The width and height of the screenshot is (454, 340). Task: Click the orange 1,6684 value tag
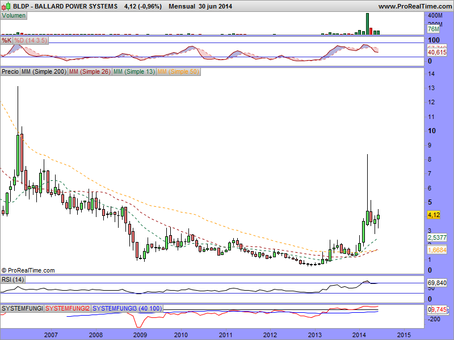pos(437,250)
